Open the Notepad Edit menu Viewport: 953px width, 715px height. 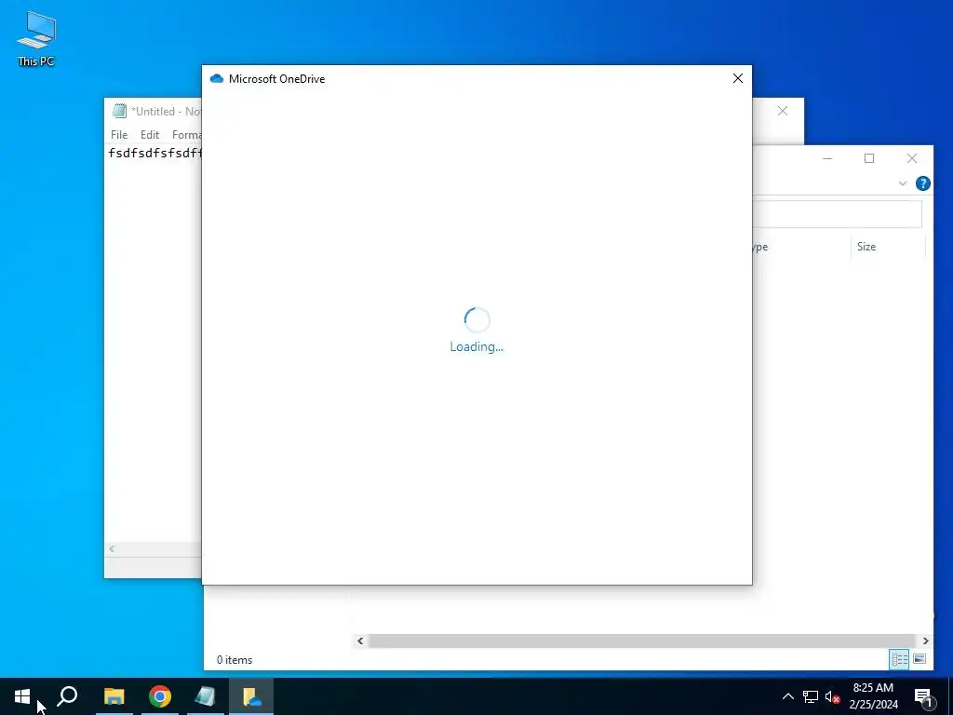(x=150, y=135)
